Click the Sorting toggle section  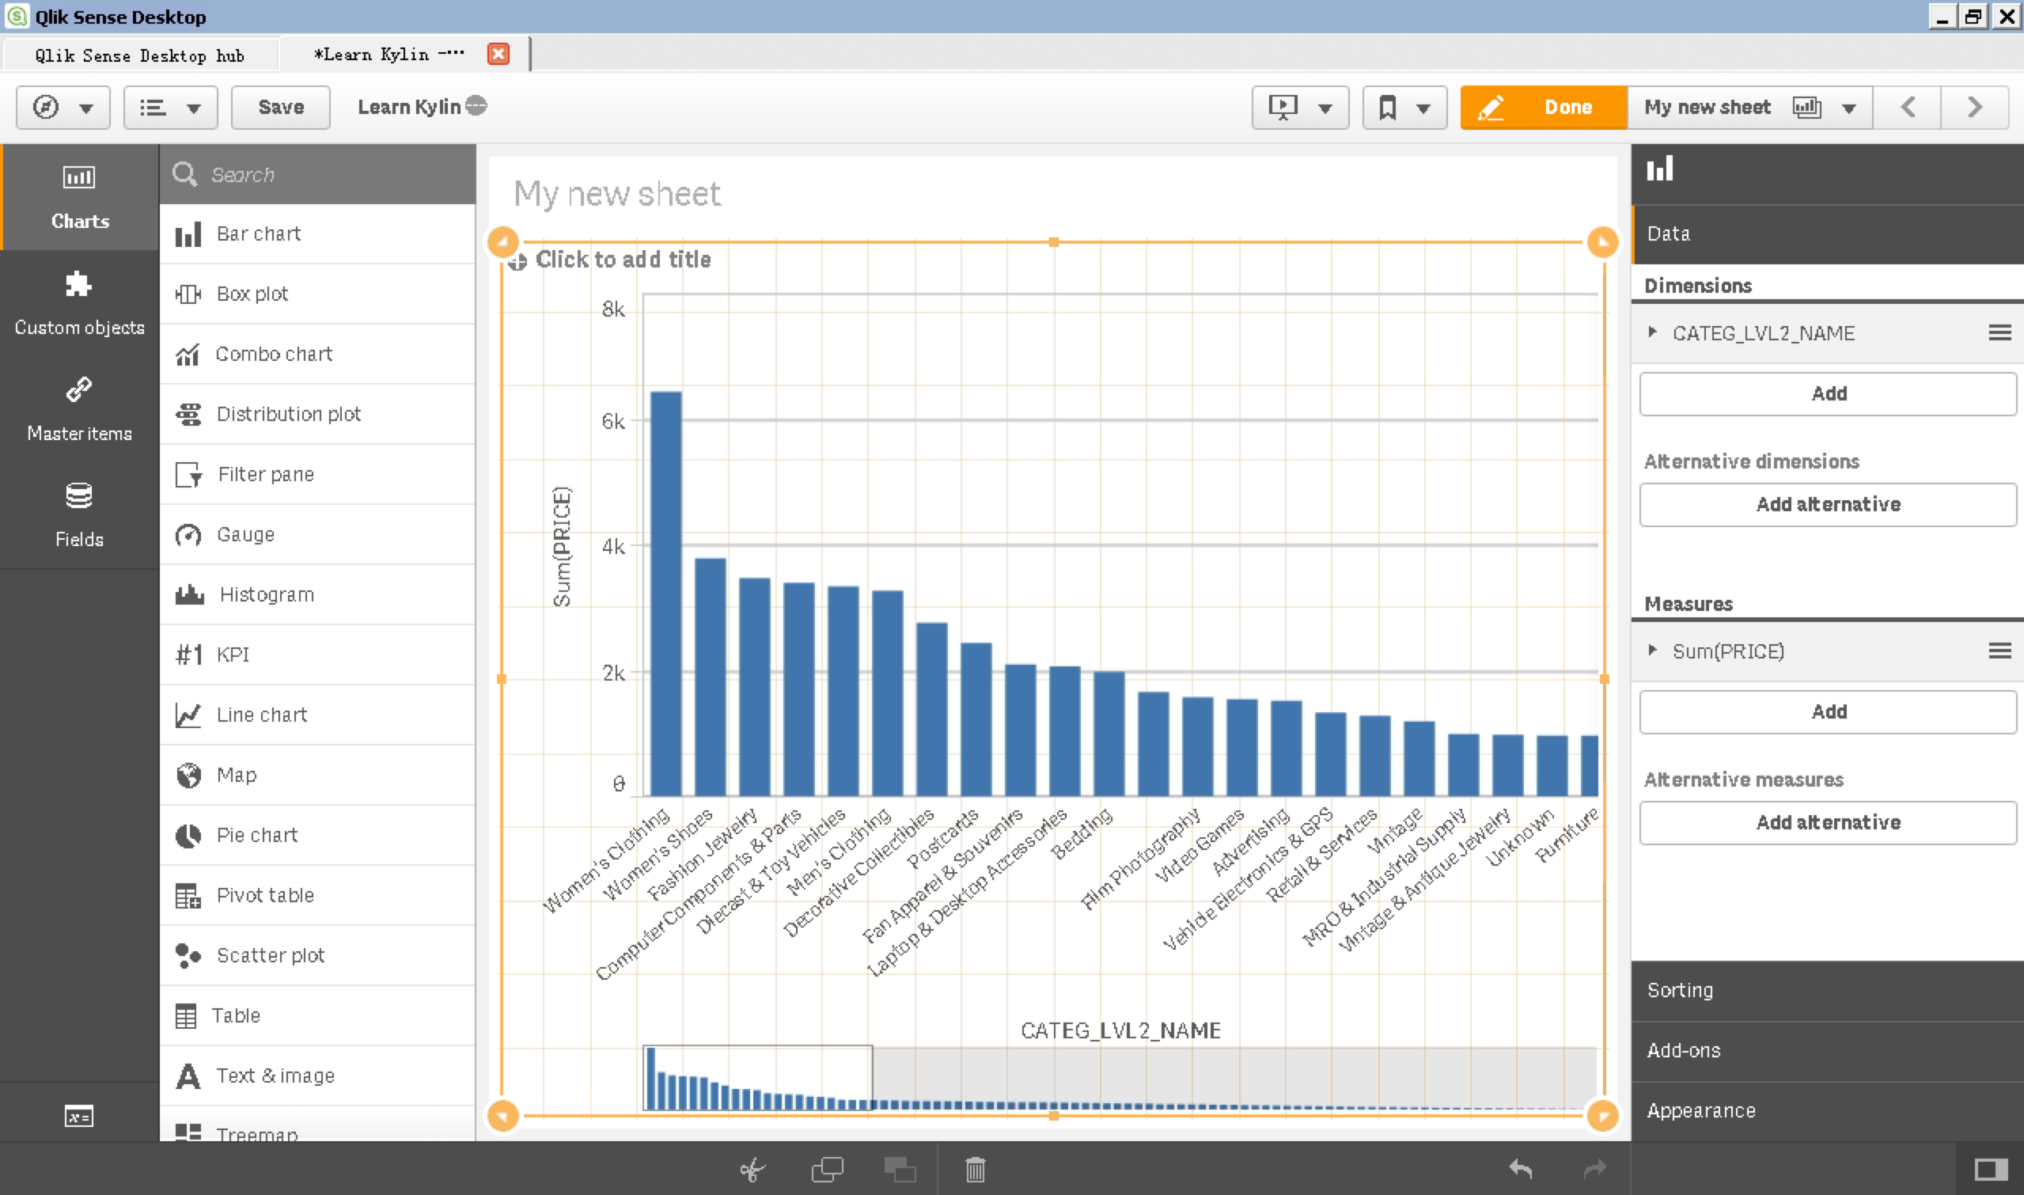click(x=1680, y=988)
